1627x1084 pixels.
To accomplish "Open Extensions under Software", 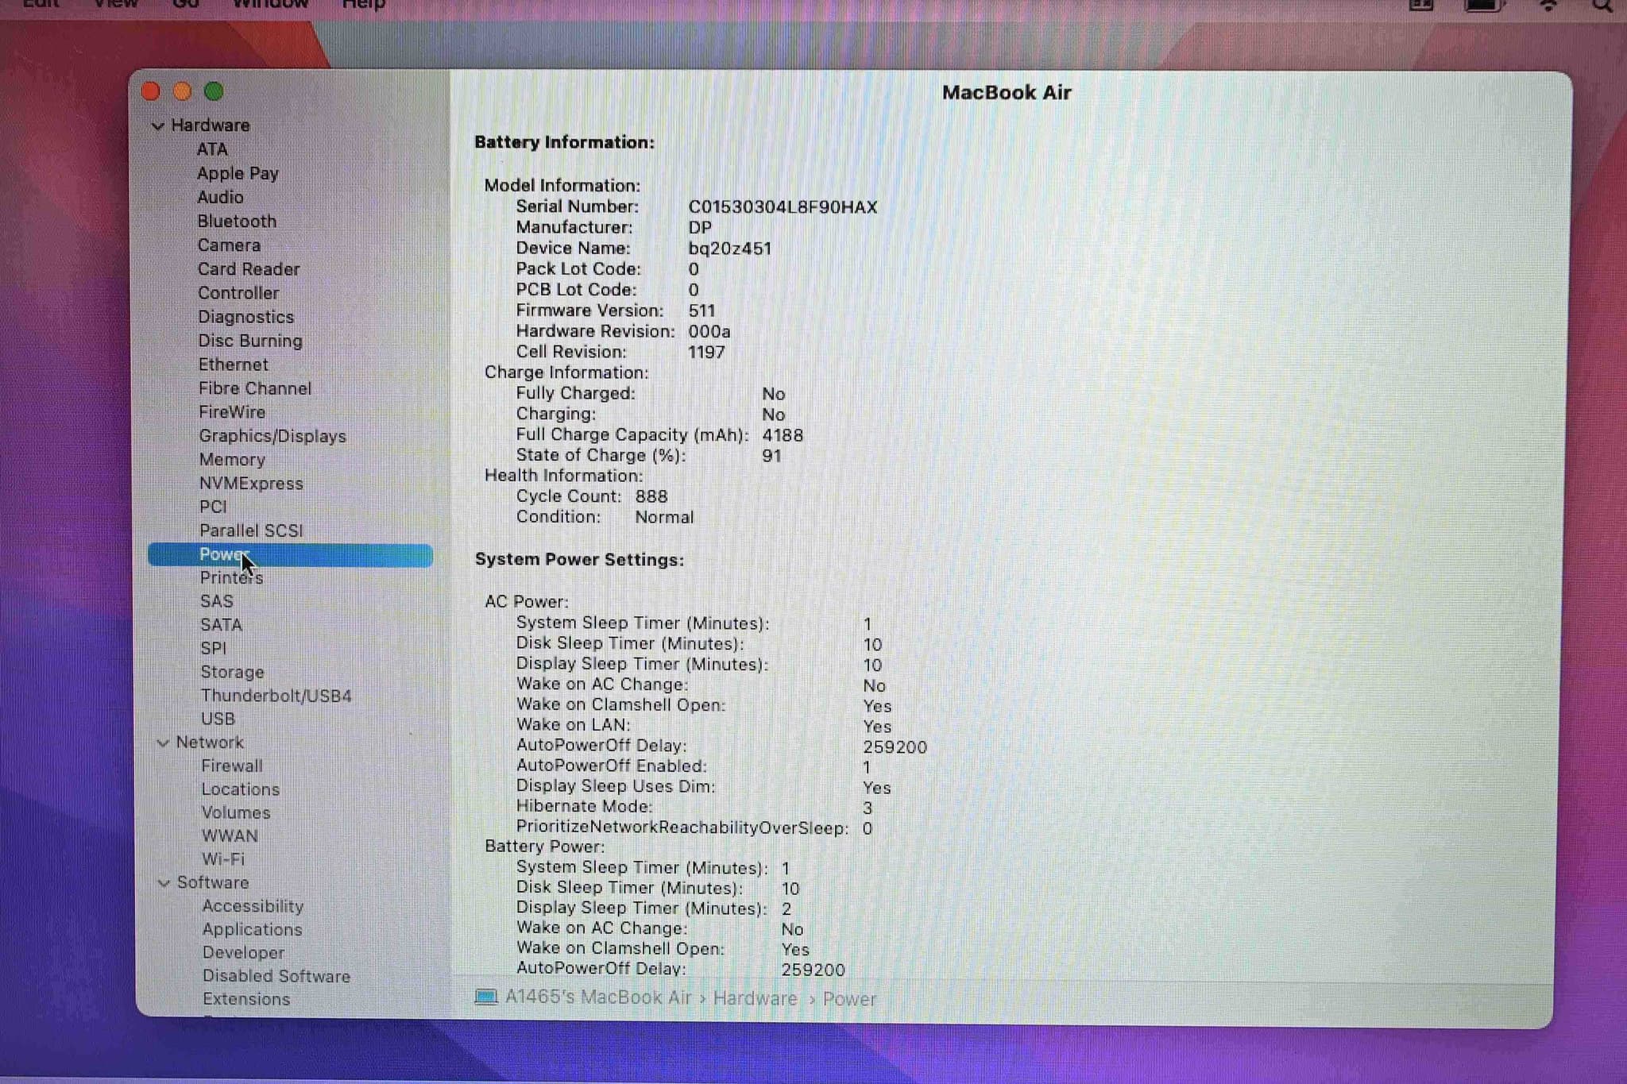I will tap(246, 999).
